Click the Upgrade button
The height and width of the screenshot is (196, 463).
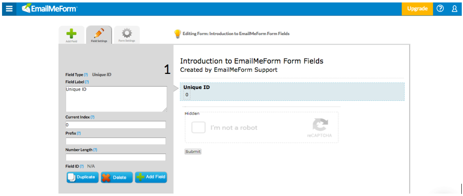[x=417, y=9]
